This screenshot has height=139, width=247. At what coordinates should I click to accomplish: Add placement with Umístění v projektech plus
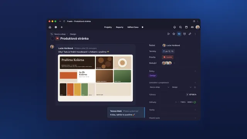(x=195, y=83)
